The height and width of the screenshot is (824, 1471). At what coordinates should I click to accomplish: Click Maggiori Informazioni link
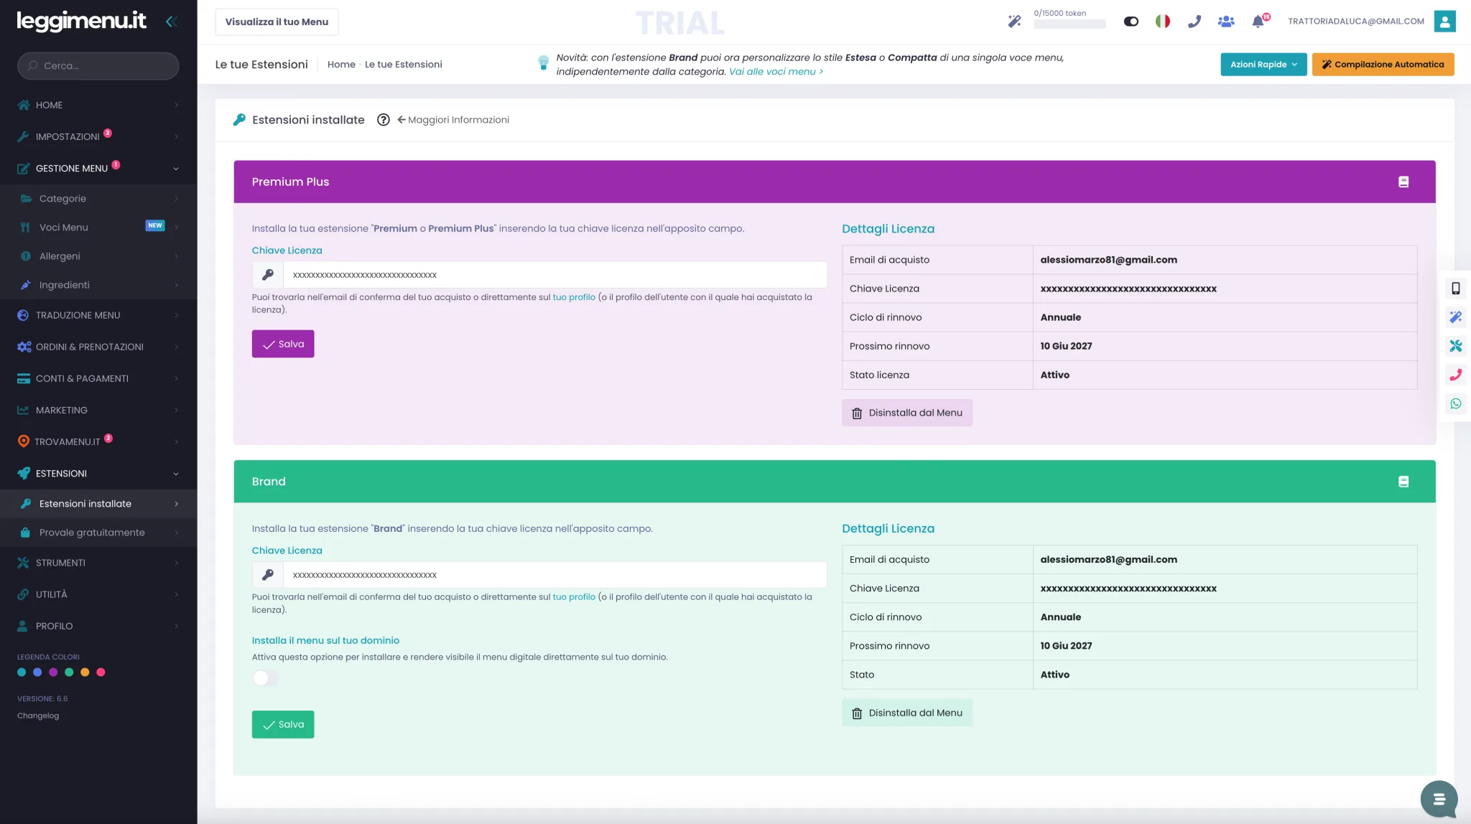tap(453, 120)
